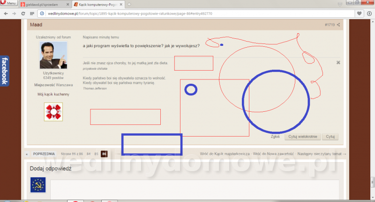The height and width of the screenshot is (202, 375).
Task: Report the post with Zgłoś
Action: point(275,137)
